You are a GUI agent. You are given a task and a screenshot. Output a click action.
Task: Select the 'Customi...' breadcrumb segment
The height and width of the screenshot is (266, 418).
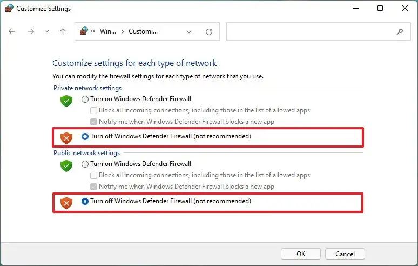[x=143, y=31]
